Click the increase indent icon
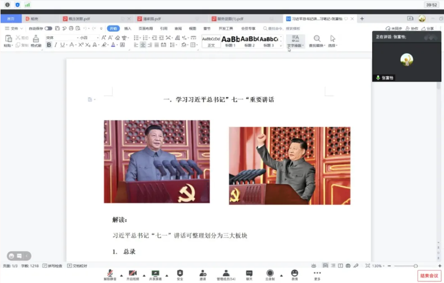 [162, 37]
